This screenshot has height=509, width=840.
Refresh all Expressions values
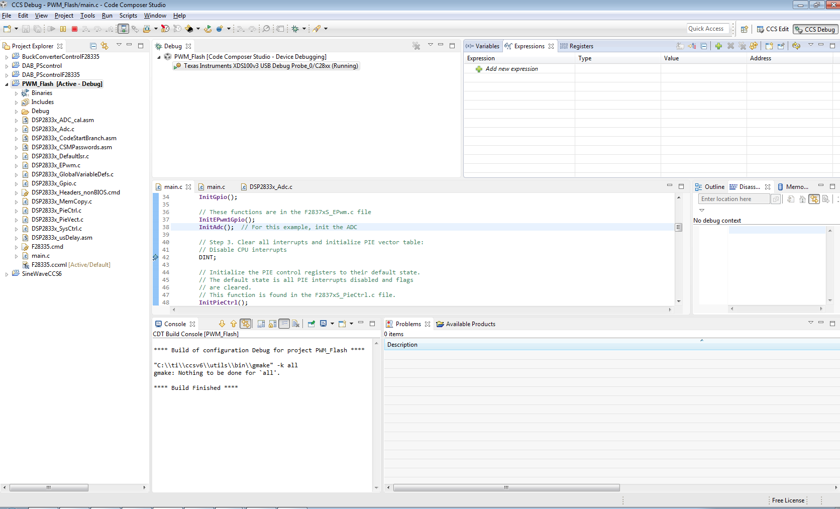tap(796, 46)
